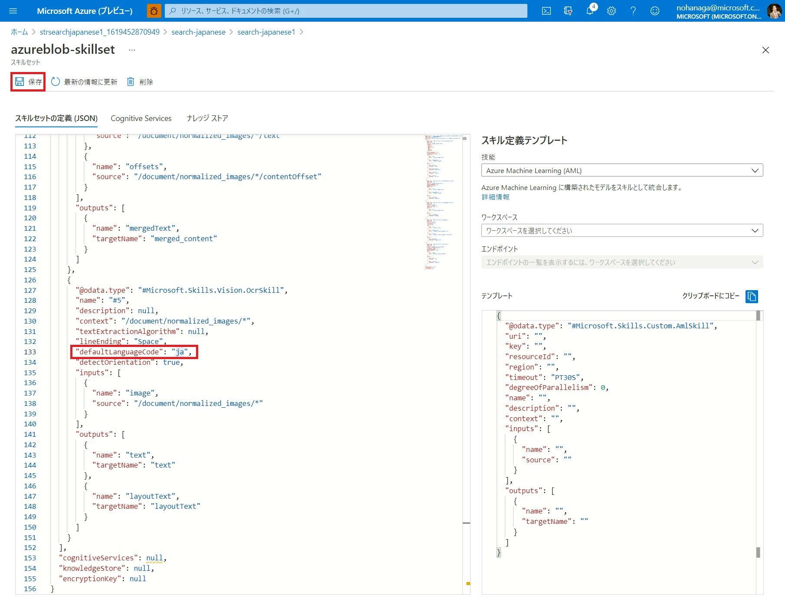Open the 技能 Azure Machine Learning dropdown
This screenshot has height=615, width=785.
click(x=622, y=170)
